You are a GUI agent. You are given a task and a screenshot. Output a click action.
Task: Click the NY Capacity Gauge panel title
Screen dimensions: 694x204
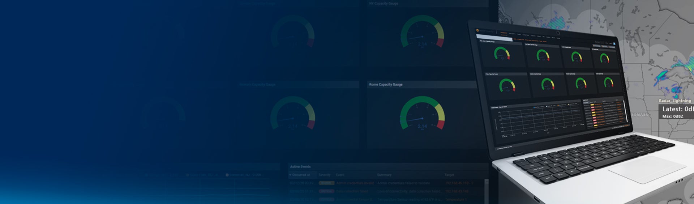click(384, 4)
